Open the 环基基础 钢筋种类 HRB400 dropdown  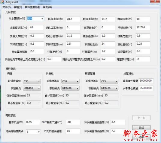(109, 88)
